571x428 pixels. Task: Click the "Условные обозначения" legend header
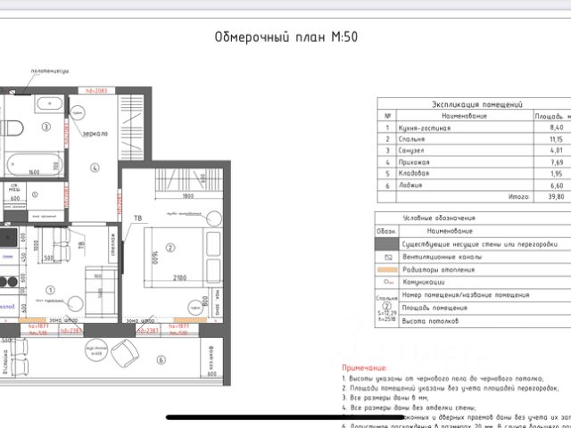coord(439,218)
